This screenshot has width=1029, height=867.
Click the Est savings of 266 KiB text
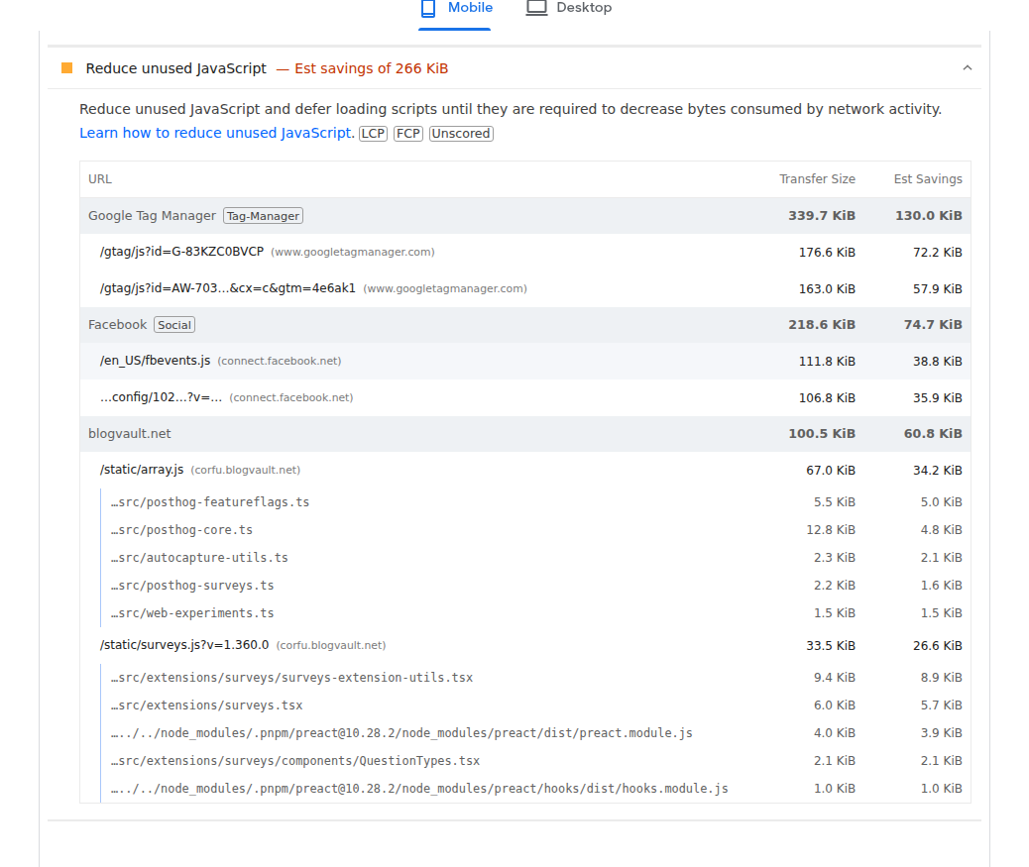click(x=371, y=68)
